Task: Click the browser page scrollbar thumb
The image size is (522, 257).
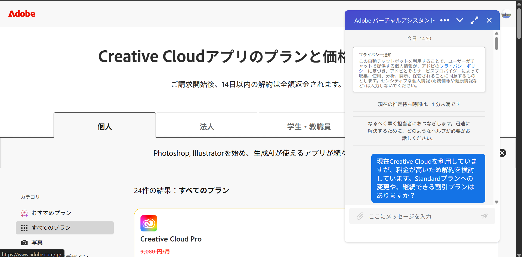Action: [x=519, y=23]
